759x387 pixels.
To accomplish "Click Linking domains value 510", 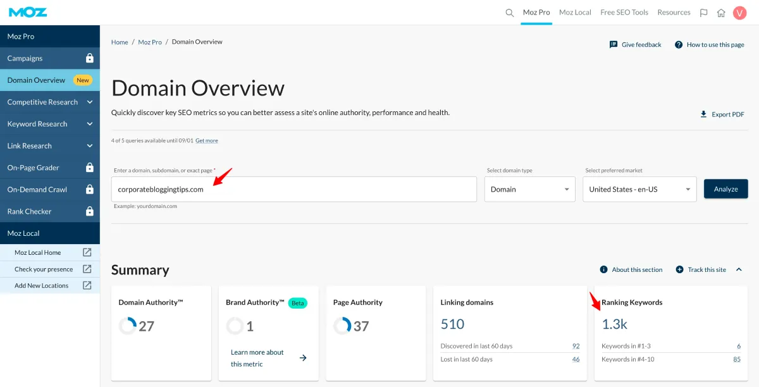I will coord(452,324).
